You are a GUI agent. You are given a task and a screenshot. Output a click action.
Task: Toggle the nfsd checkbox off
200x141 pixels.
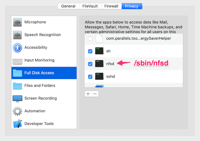pyautogui.click(x=90, y=64)
